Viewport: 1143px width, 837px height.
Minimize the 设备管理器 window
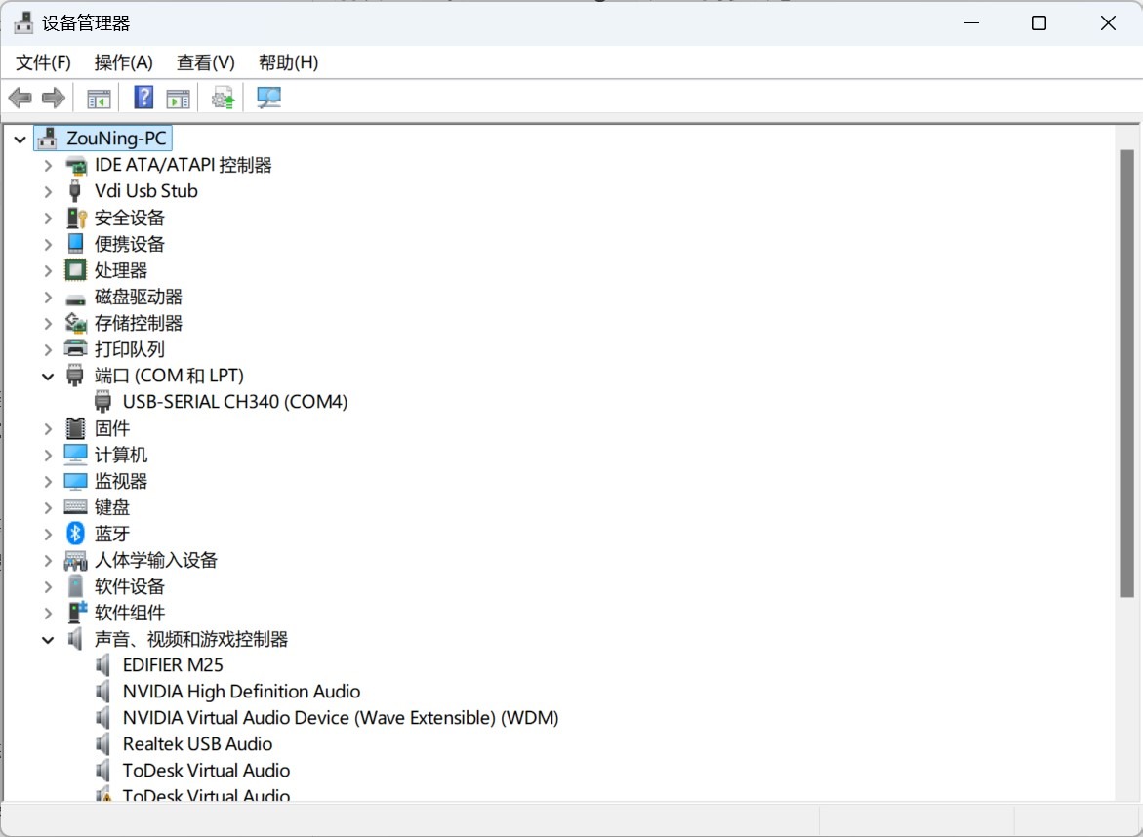click(971, 23)
